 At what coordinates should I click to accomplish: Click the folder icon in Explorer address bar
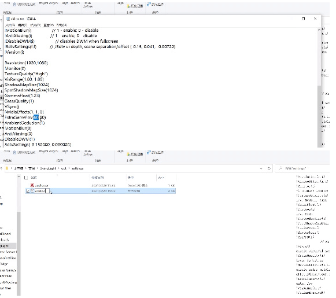pyautogui.click(x=7, y=168)
